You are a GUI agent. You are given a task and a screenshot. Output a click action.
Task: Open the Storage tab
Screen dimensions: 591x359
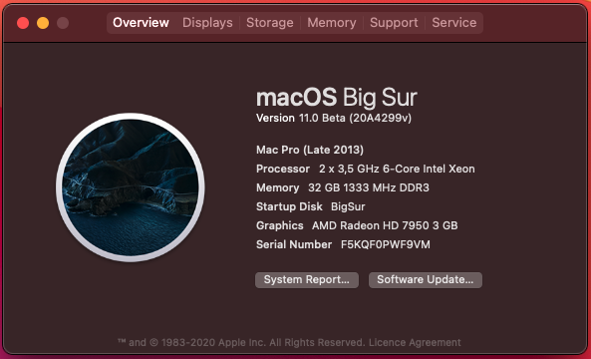tap(270, 23)
